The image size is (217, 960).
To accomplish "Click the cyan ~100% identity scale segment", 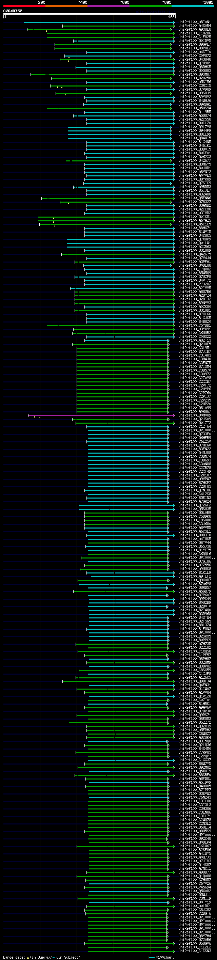I will [x=193, y=6].
